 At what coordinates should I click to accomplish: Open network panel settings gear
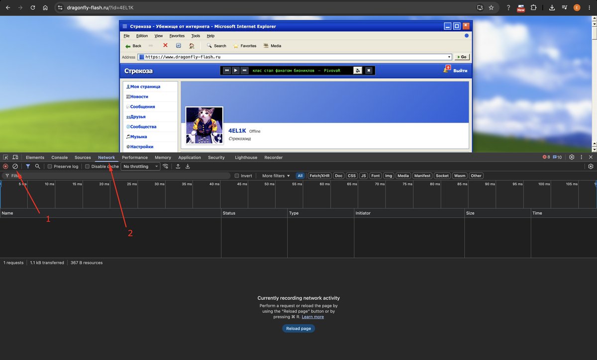click(x=591, y=167)
